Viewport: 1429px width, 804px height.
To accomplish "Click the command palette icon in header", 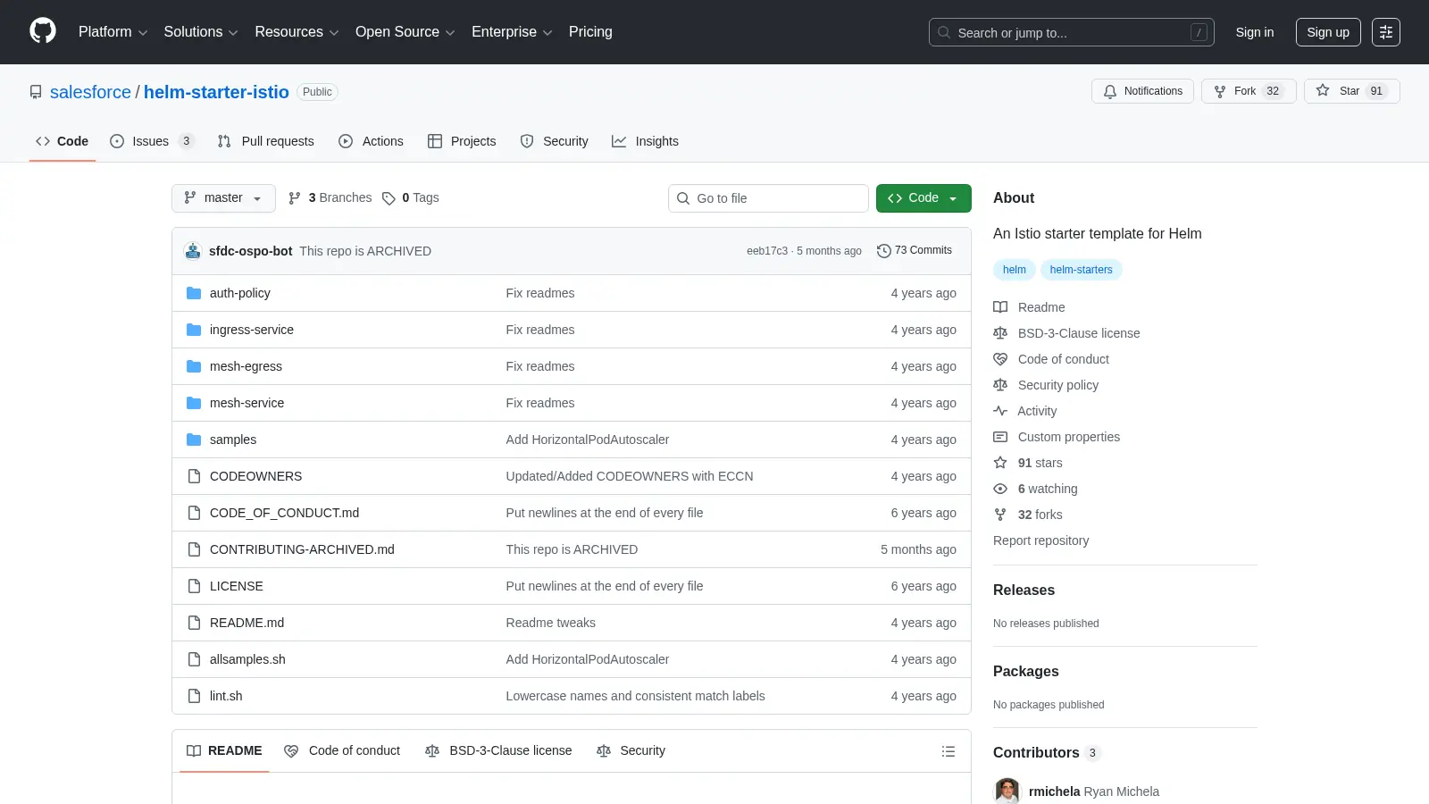I will point(1385,32).
